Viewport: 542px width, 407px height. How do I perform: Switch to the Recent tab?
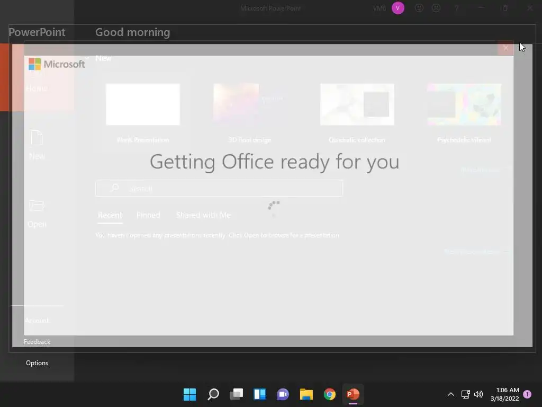coord(110,215)
